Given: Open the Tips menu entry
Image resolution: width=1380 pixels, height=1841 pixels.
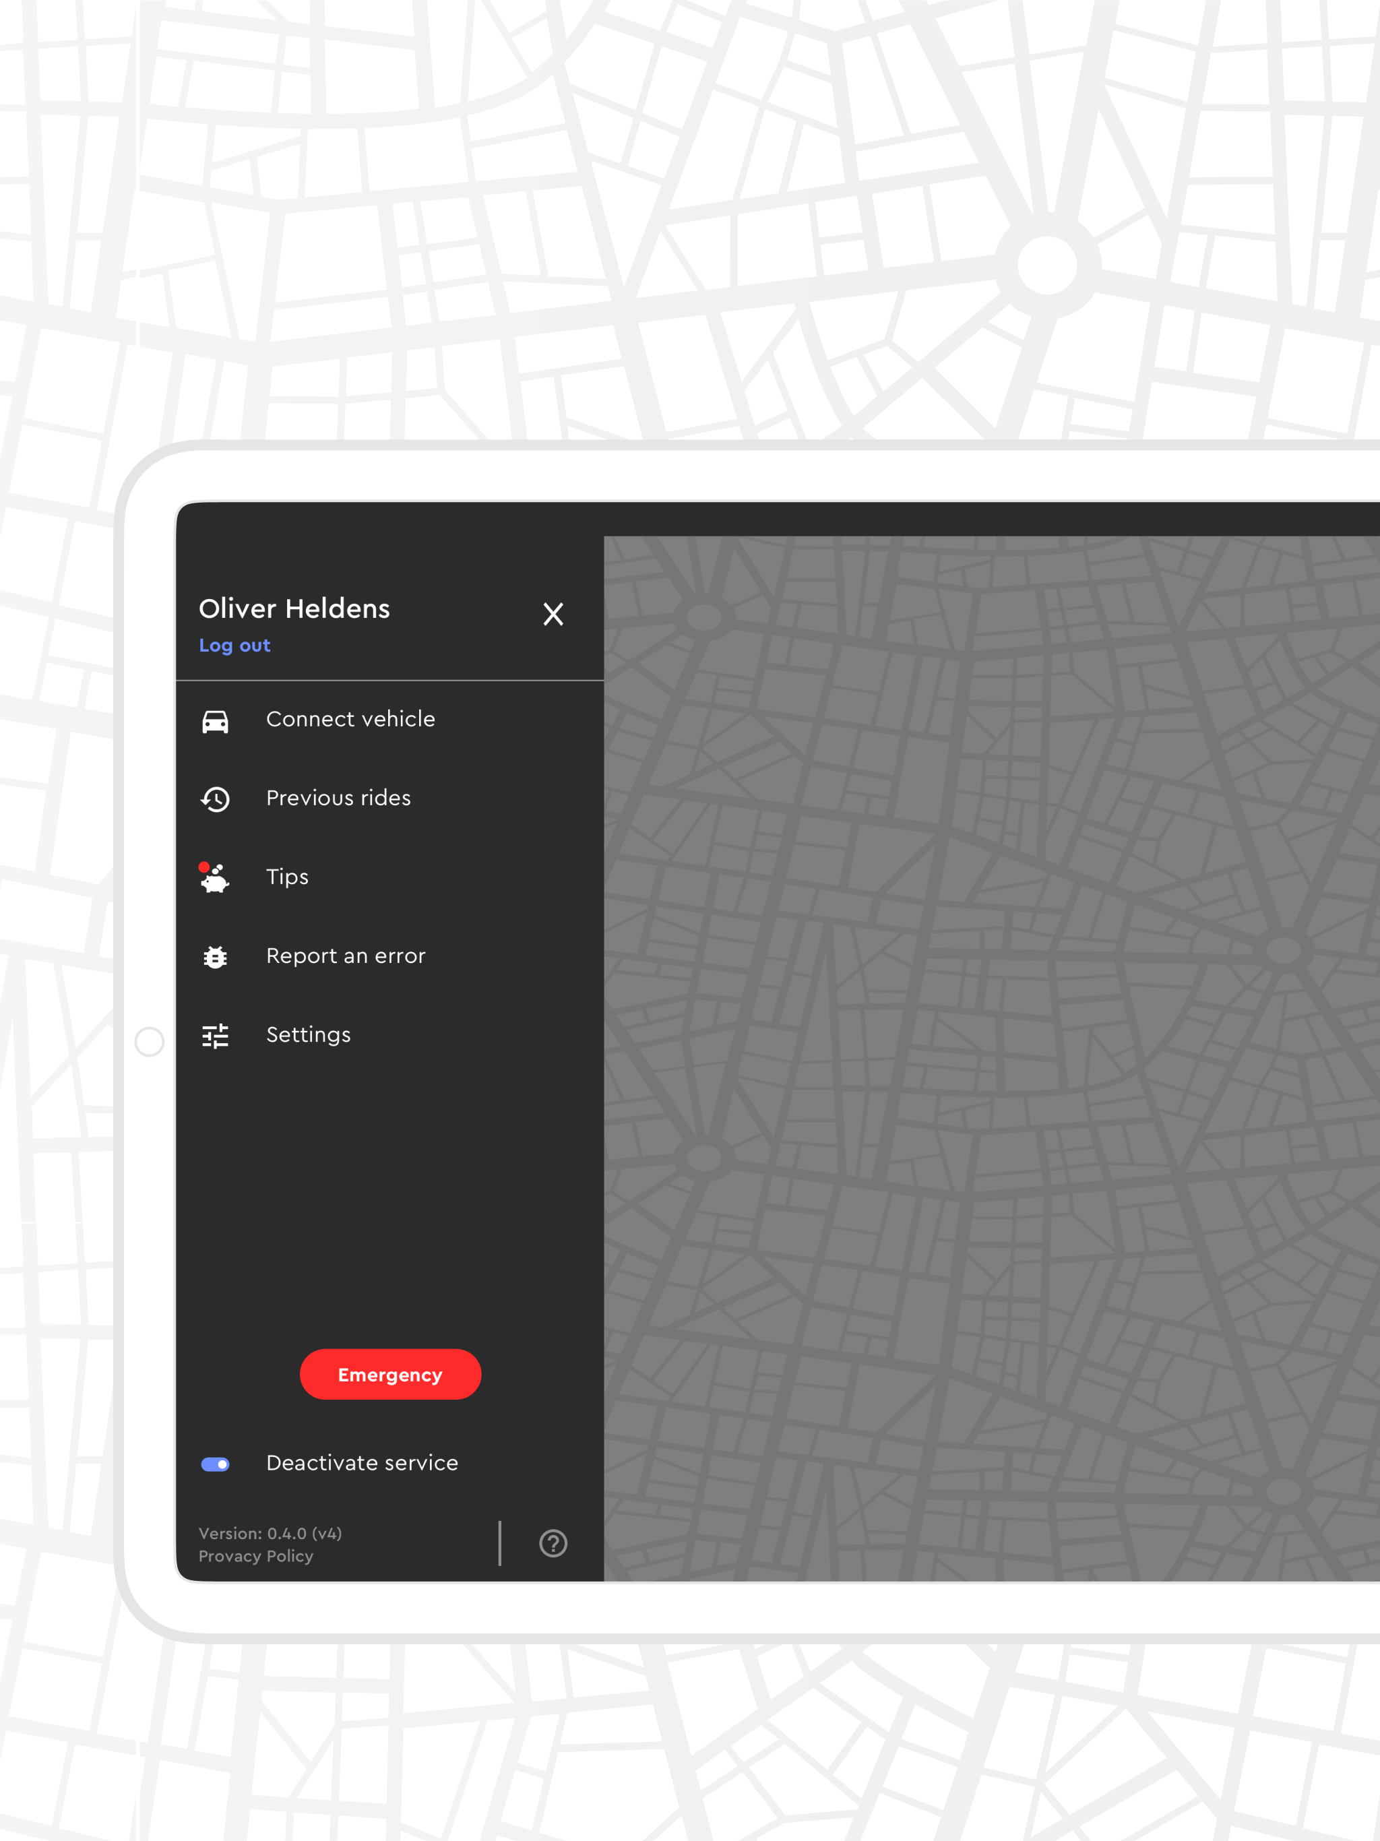Looking at the screenshot, I should click(389, 878).
